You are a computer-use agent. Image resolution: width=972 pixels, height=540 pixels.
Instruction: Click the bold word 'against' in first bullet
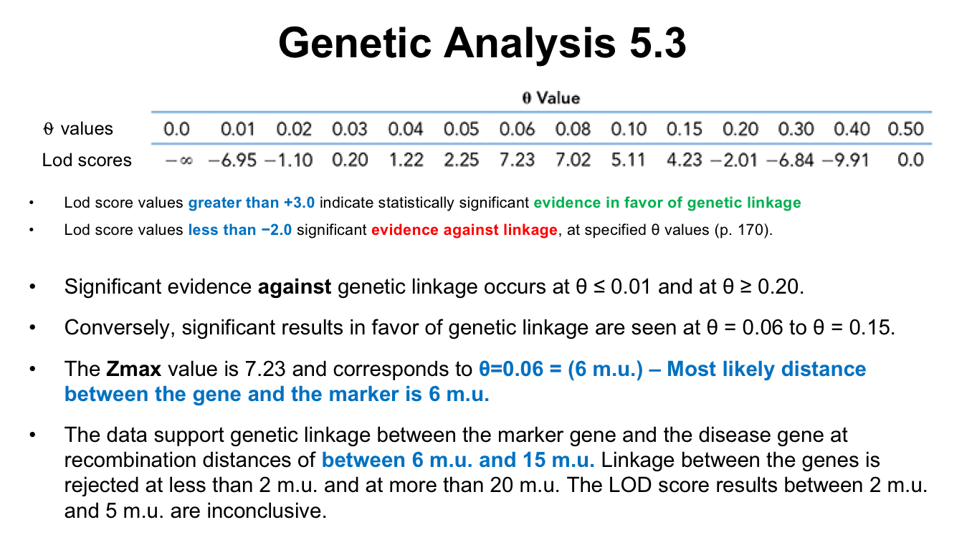295,287
